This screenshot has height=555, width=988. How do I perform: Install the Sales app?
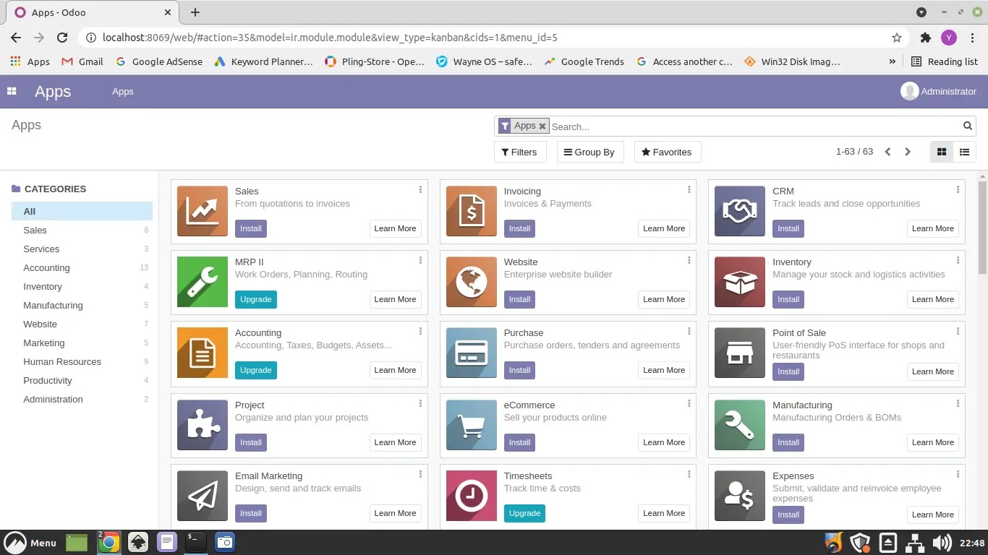[x=251, y=228]
